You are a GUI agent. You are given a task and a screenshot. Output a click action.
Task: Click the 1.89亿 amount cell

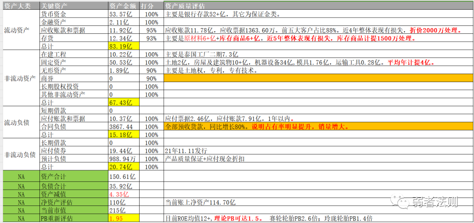point(124,70)
